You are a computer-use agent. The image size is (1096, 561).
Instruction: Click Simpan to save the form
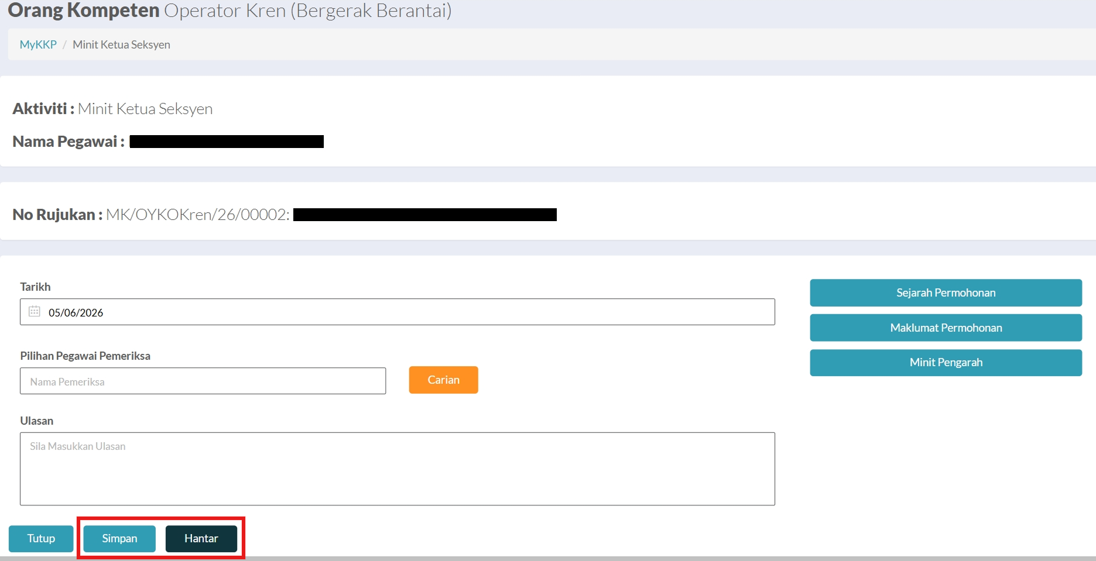[119, 538]
